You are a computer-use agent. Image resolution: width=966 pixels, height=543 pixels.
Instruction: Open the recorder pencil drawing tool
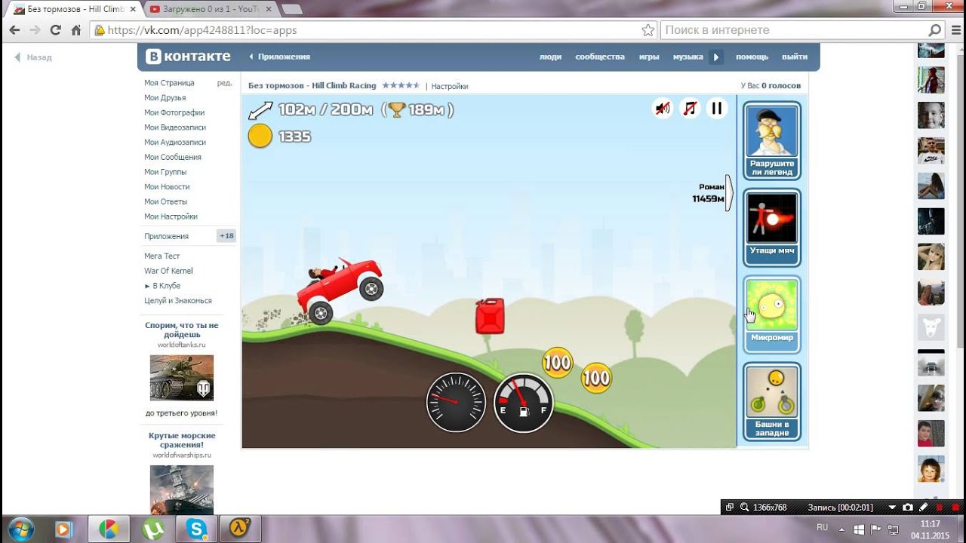tap(923, 508)
